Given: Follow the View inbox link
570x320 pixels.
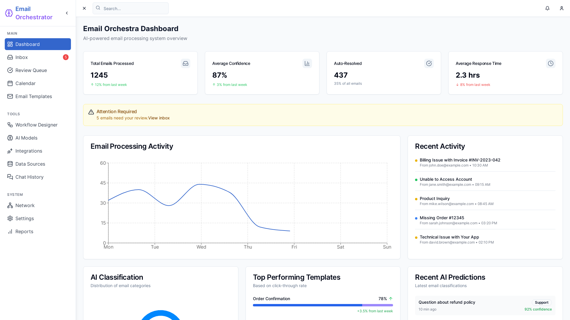Looking at the screenshot, I should click(x=159, y=118).
